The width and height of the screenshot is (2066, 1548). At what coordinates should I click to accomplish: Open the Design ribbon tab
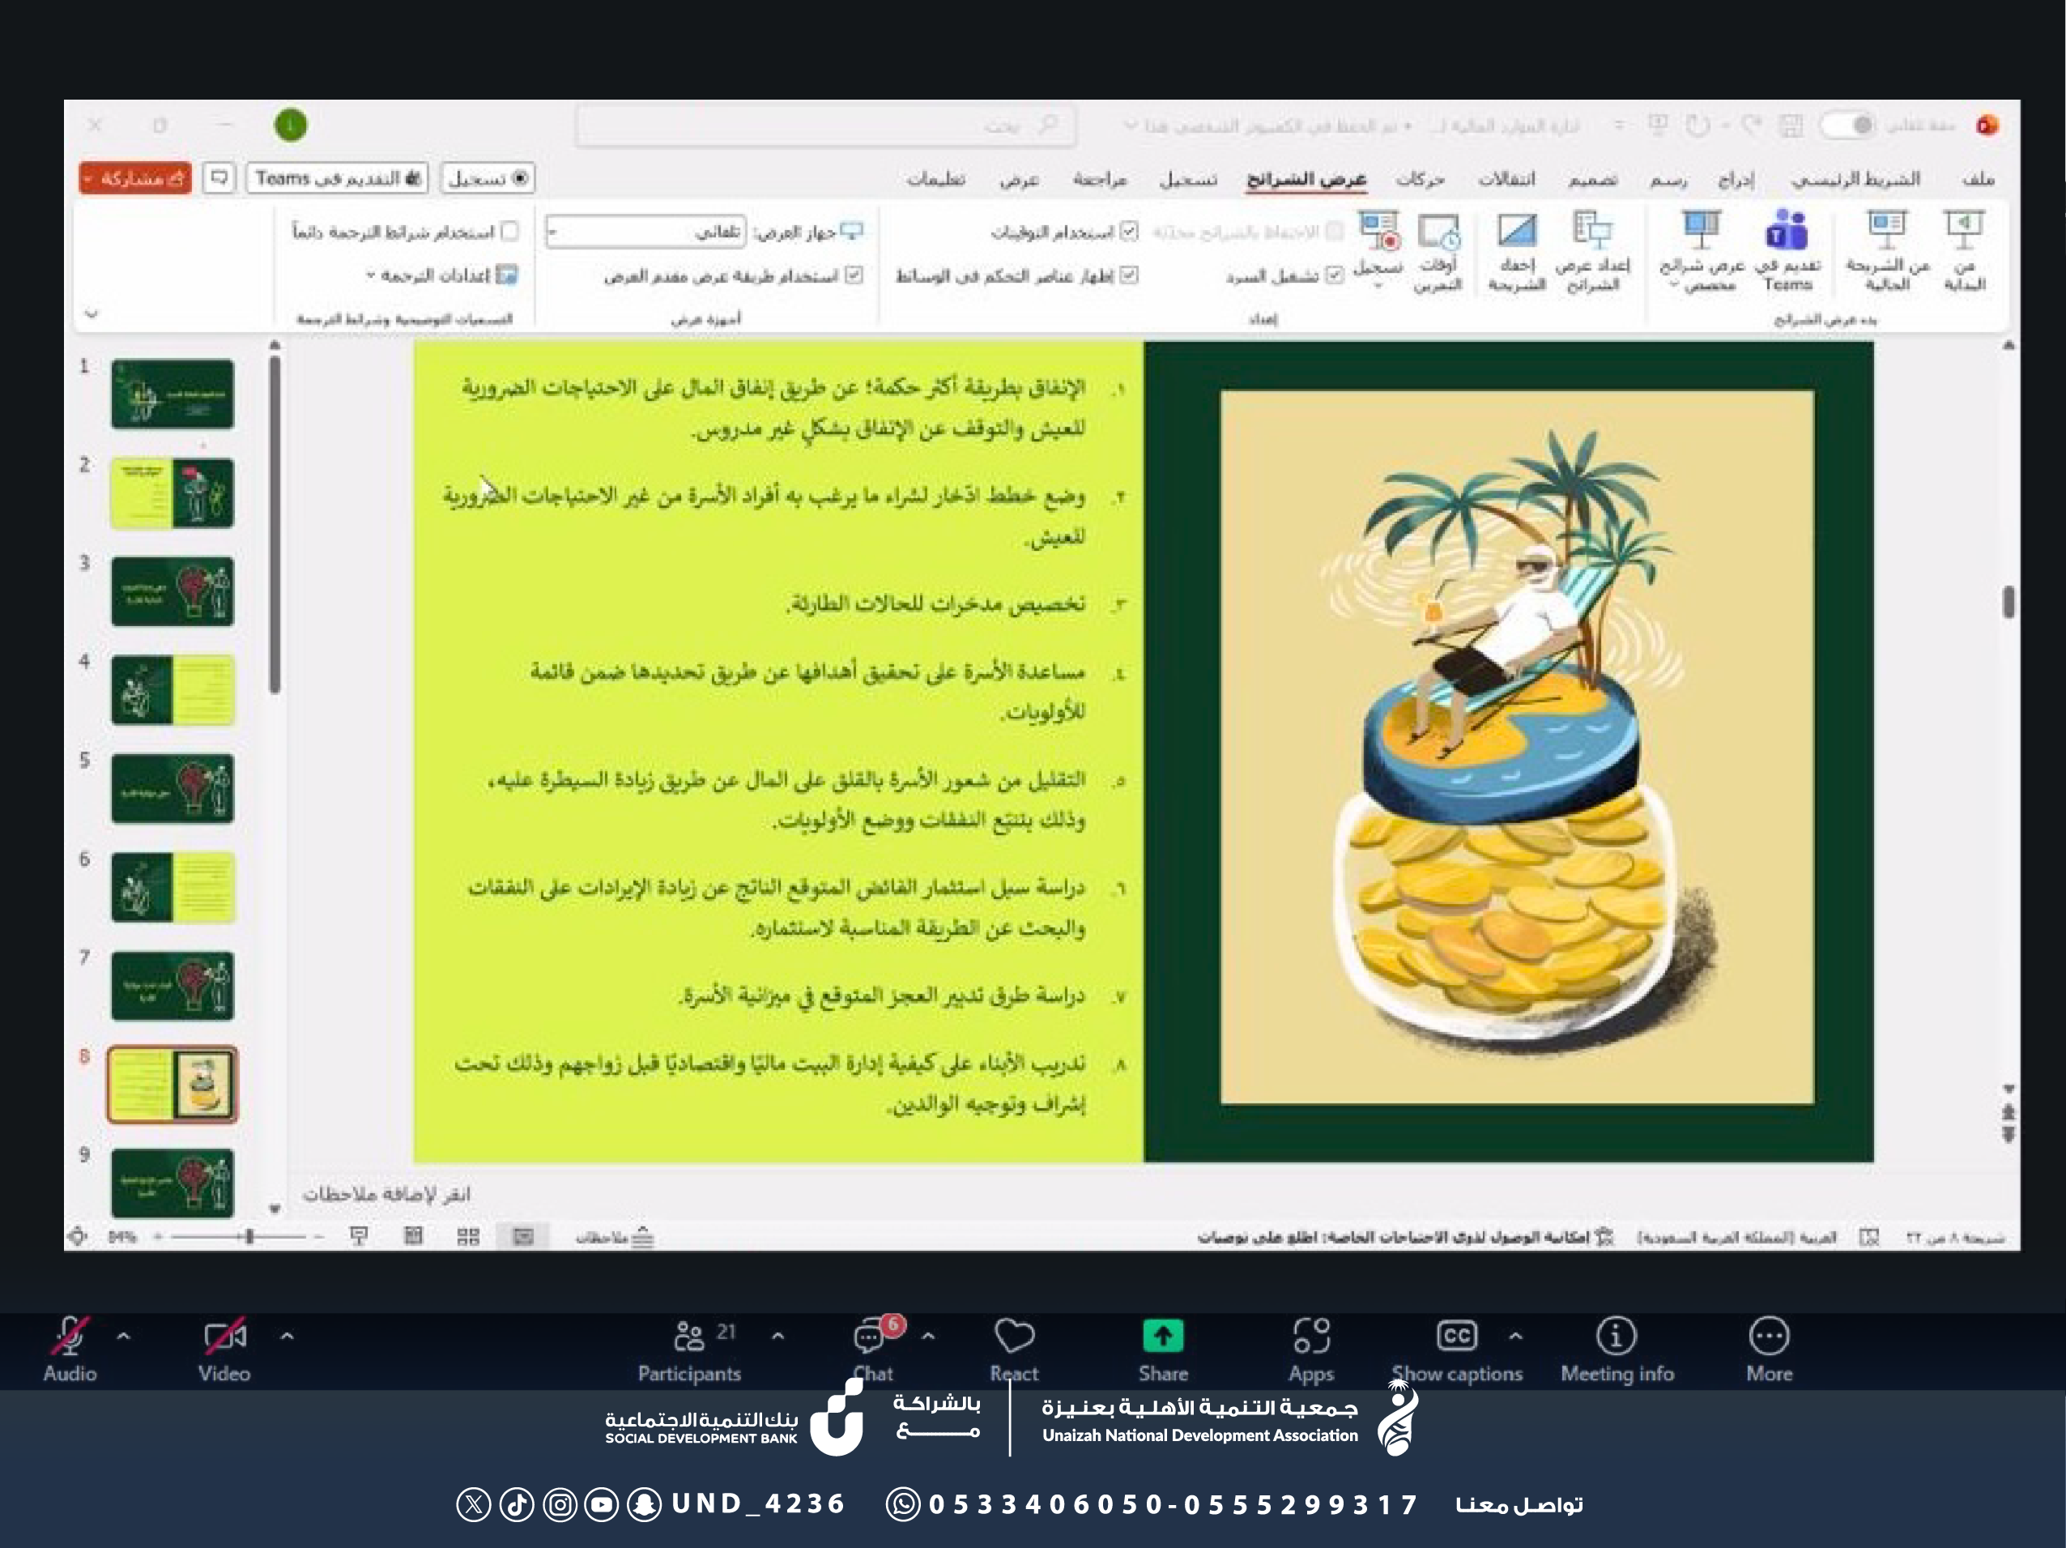[x=1592, y=178]
